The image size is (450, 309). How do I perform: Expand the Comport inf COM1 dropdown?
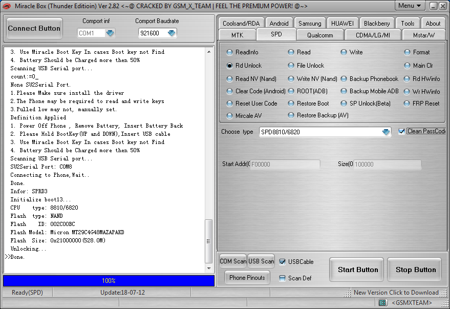click(110, 33)
